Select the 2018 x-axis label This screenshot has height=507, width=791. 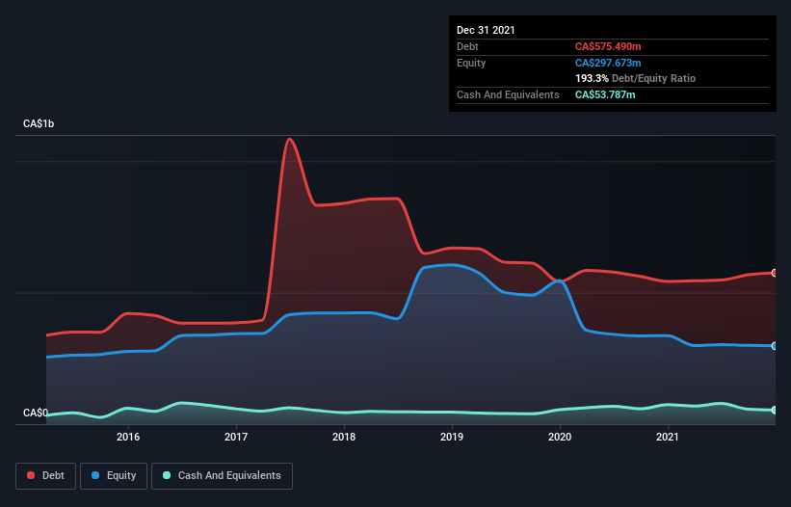344,437
